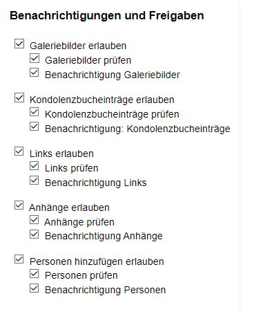
Task: Uncheck Personen hinzufügen erlauben
Action: (19, 259)
